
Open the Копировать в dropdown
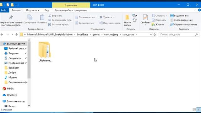tap(85, 23)
